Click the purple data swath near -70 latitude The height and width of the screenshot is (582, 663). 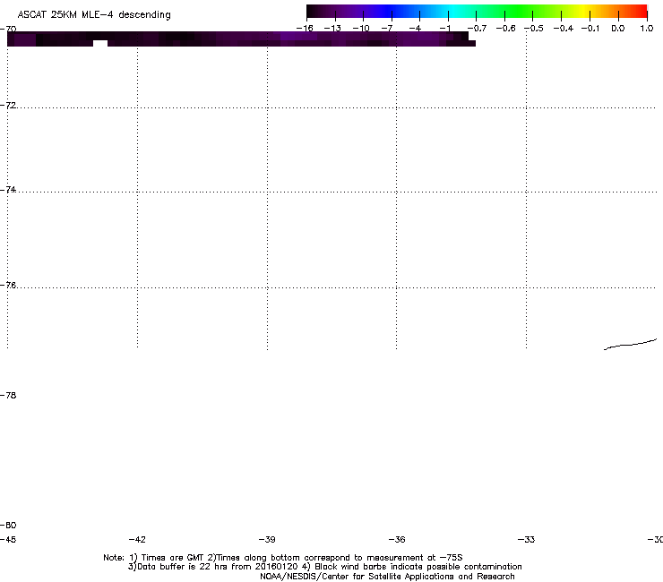tap(241, 39)
